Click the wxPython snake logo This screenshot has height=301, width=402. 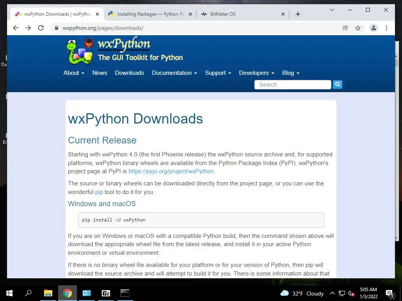pos(79,51)
